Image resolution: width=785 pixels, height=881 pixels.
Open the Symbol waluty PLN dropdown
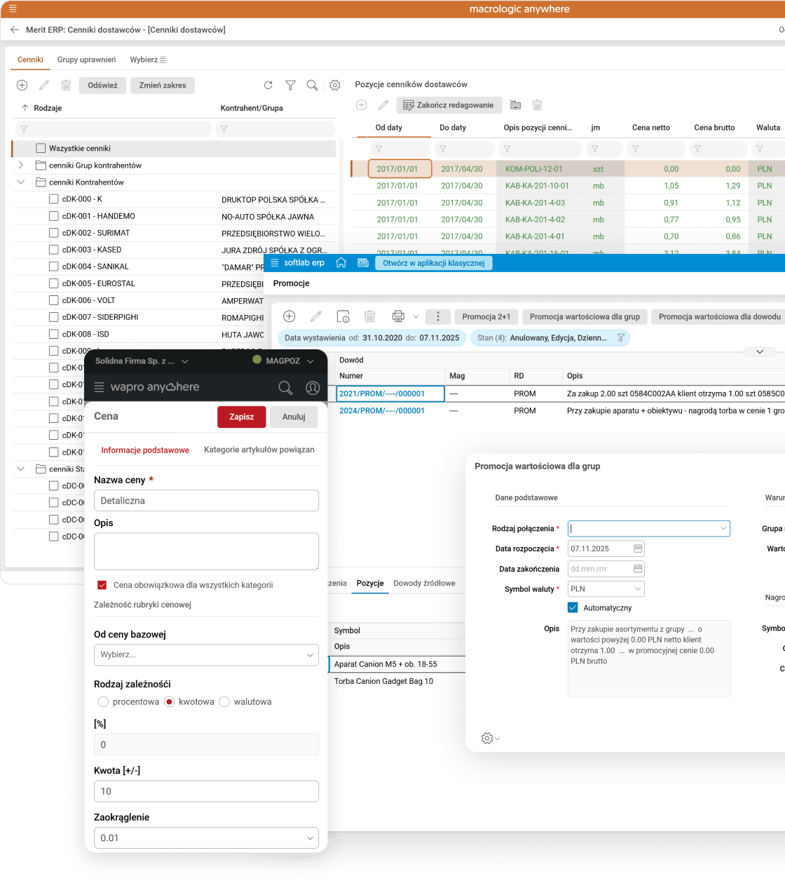[x=606, y=589]
